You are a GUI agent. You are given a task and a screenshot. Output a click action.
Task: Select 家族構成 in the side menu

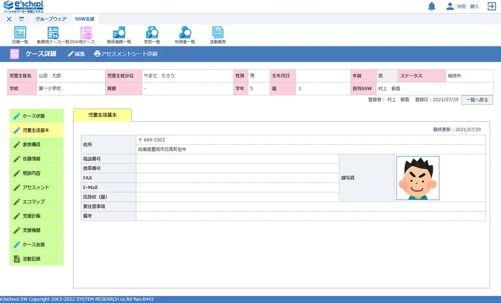(36, 144)
